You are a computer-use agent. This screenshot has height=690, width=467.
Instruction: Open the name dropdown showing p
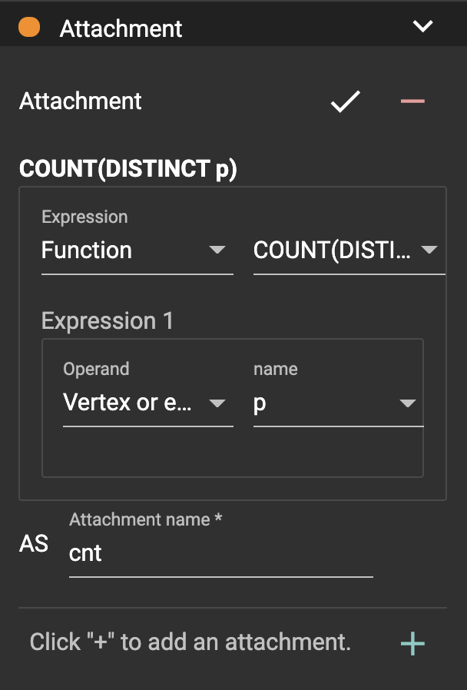pos(323,403)
